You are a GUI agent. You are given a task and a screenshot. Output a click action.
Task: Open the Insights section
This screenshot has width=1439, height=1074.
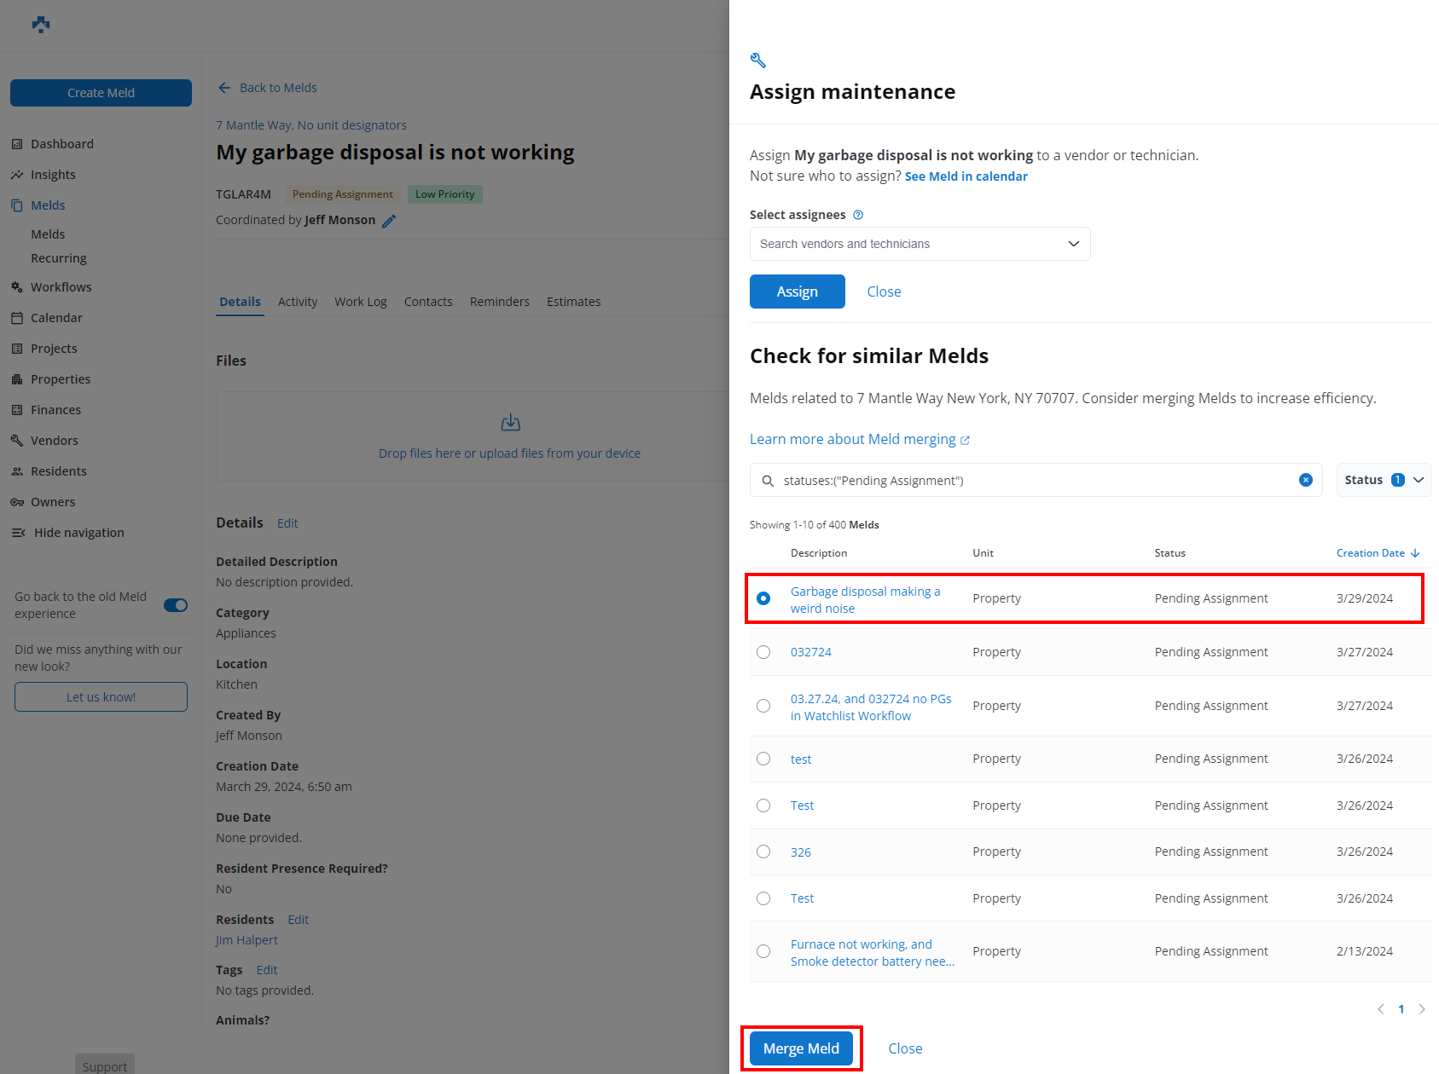[53, 174]
